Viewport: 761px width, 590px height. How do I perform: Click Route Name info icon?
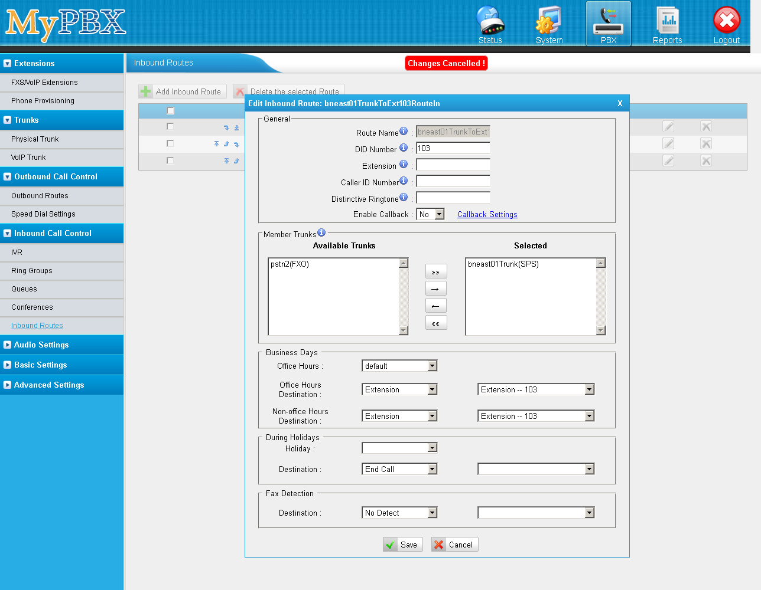point(404,131)
